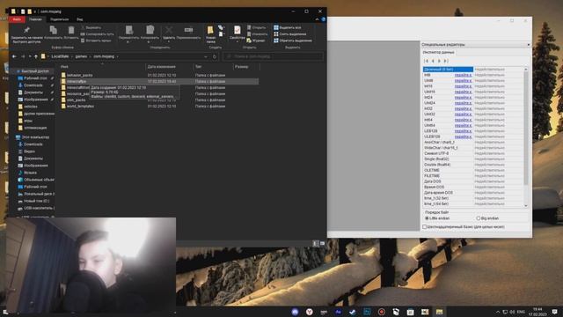Open Photoshop from the taskbar
Viewport: 563px width, 317px height.
[367, 312]
